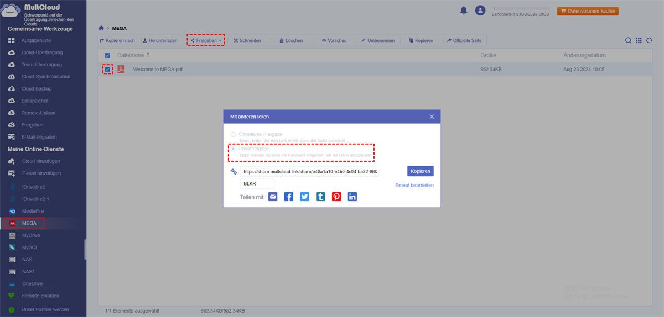664x317 pixels.
Task: Click the Größe column header
Action: pyautogui.click(x=488, y=55)
